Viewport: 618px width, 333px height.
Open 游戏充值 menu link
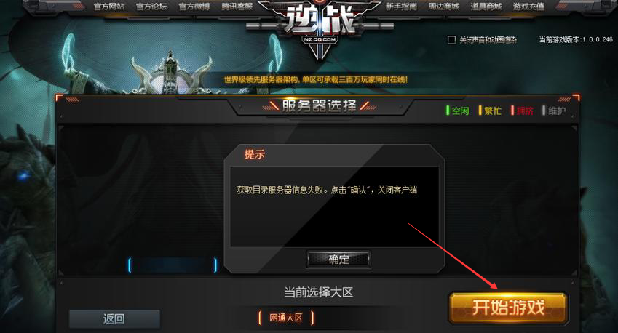[x=528, y=7]
